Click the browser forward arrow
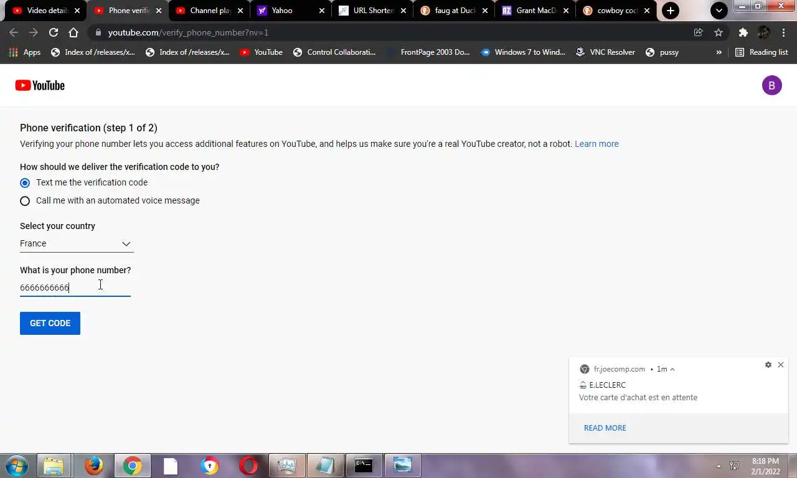The width and height of the screenshot is (797, 478). tap(34, 32)
